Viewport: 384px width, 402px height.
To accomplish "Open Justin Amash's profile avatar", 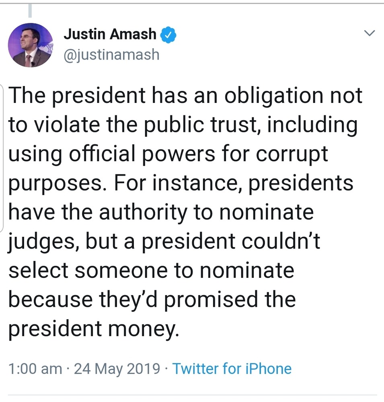I will pos(31,45).
